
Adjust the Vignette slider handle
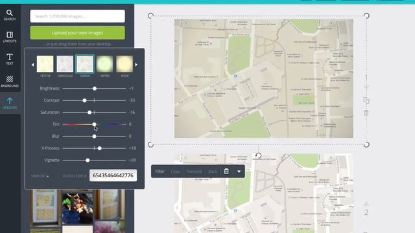point(88,160)
